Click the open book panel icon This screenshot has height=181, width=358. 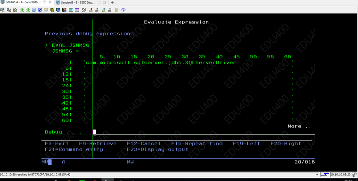tap(46, 10)
